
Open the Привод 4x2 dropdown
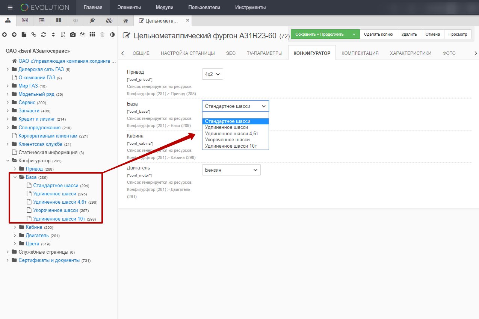point(213,74)
